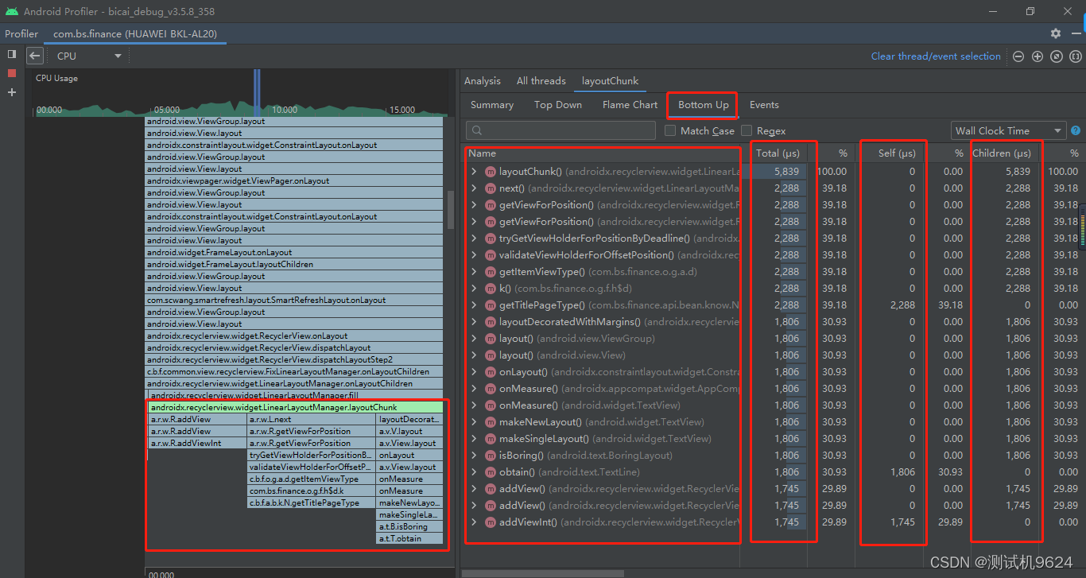Click the reset zoom icon
The width and height of the screenshot is (1086, 578).
coord(1057,56)
